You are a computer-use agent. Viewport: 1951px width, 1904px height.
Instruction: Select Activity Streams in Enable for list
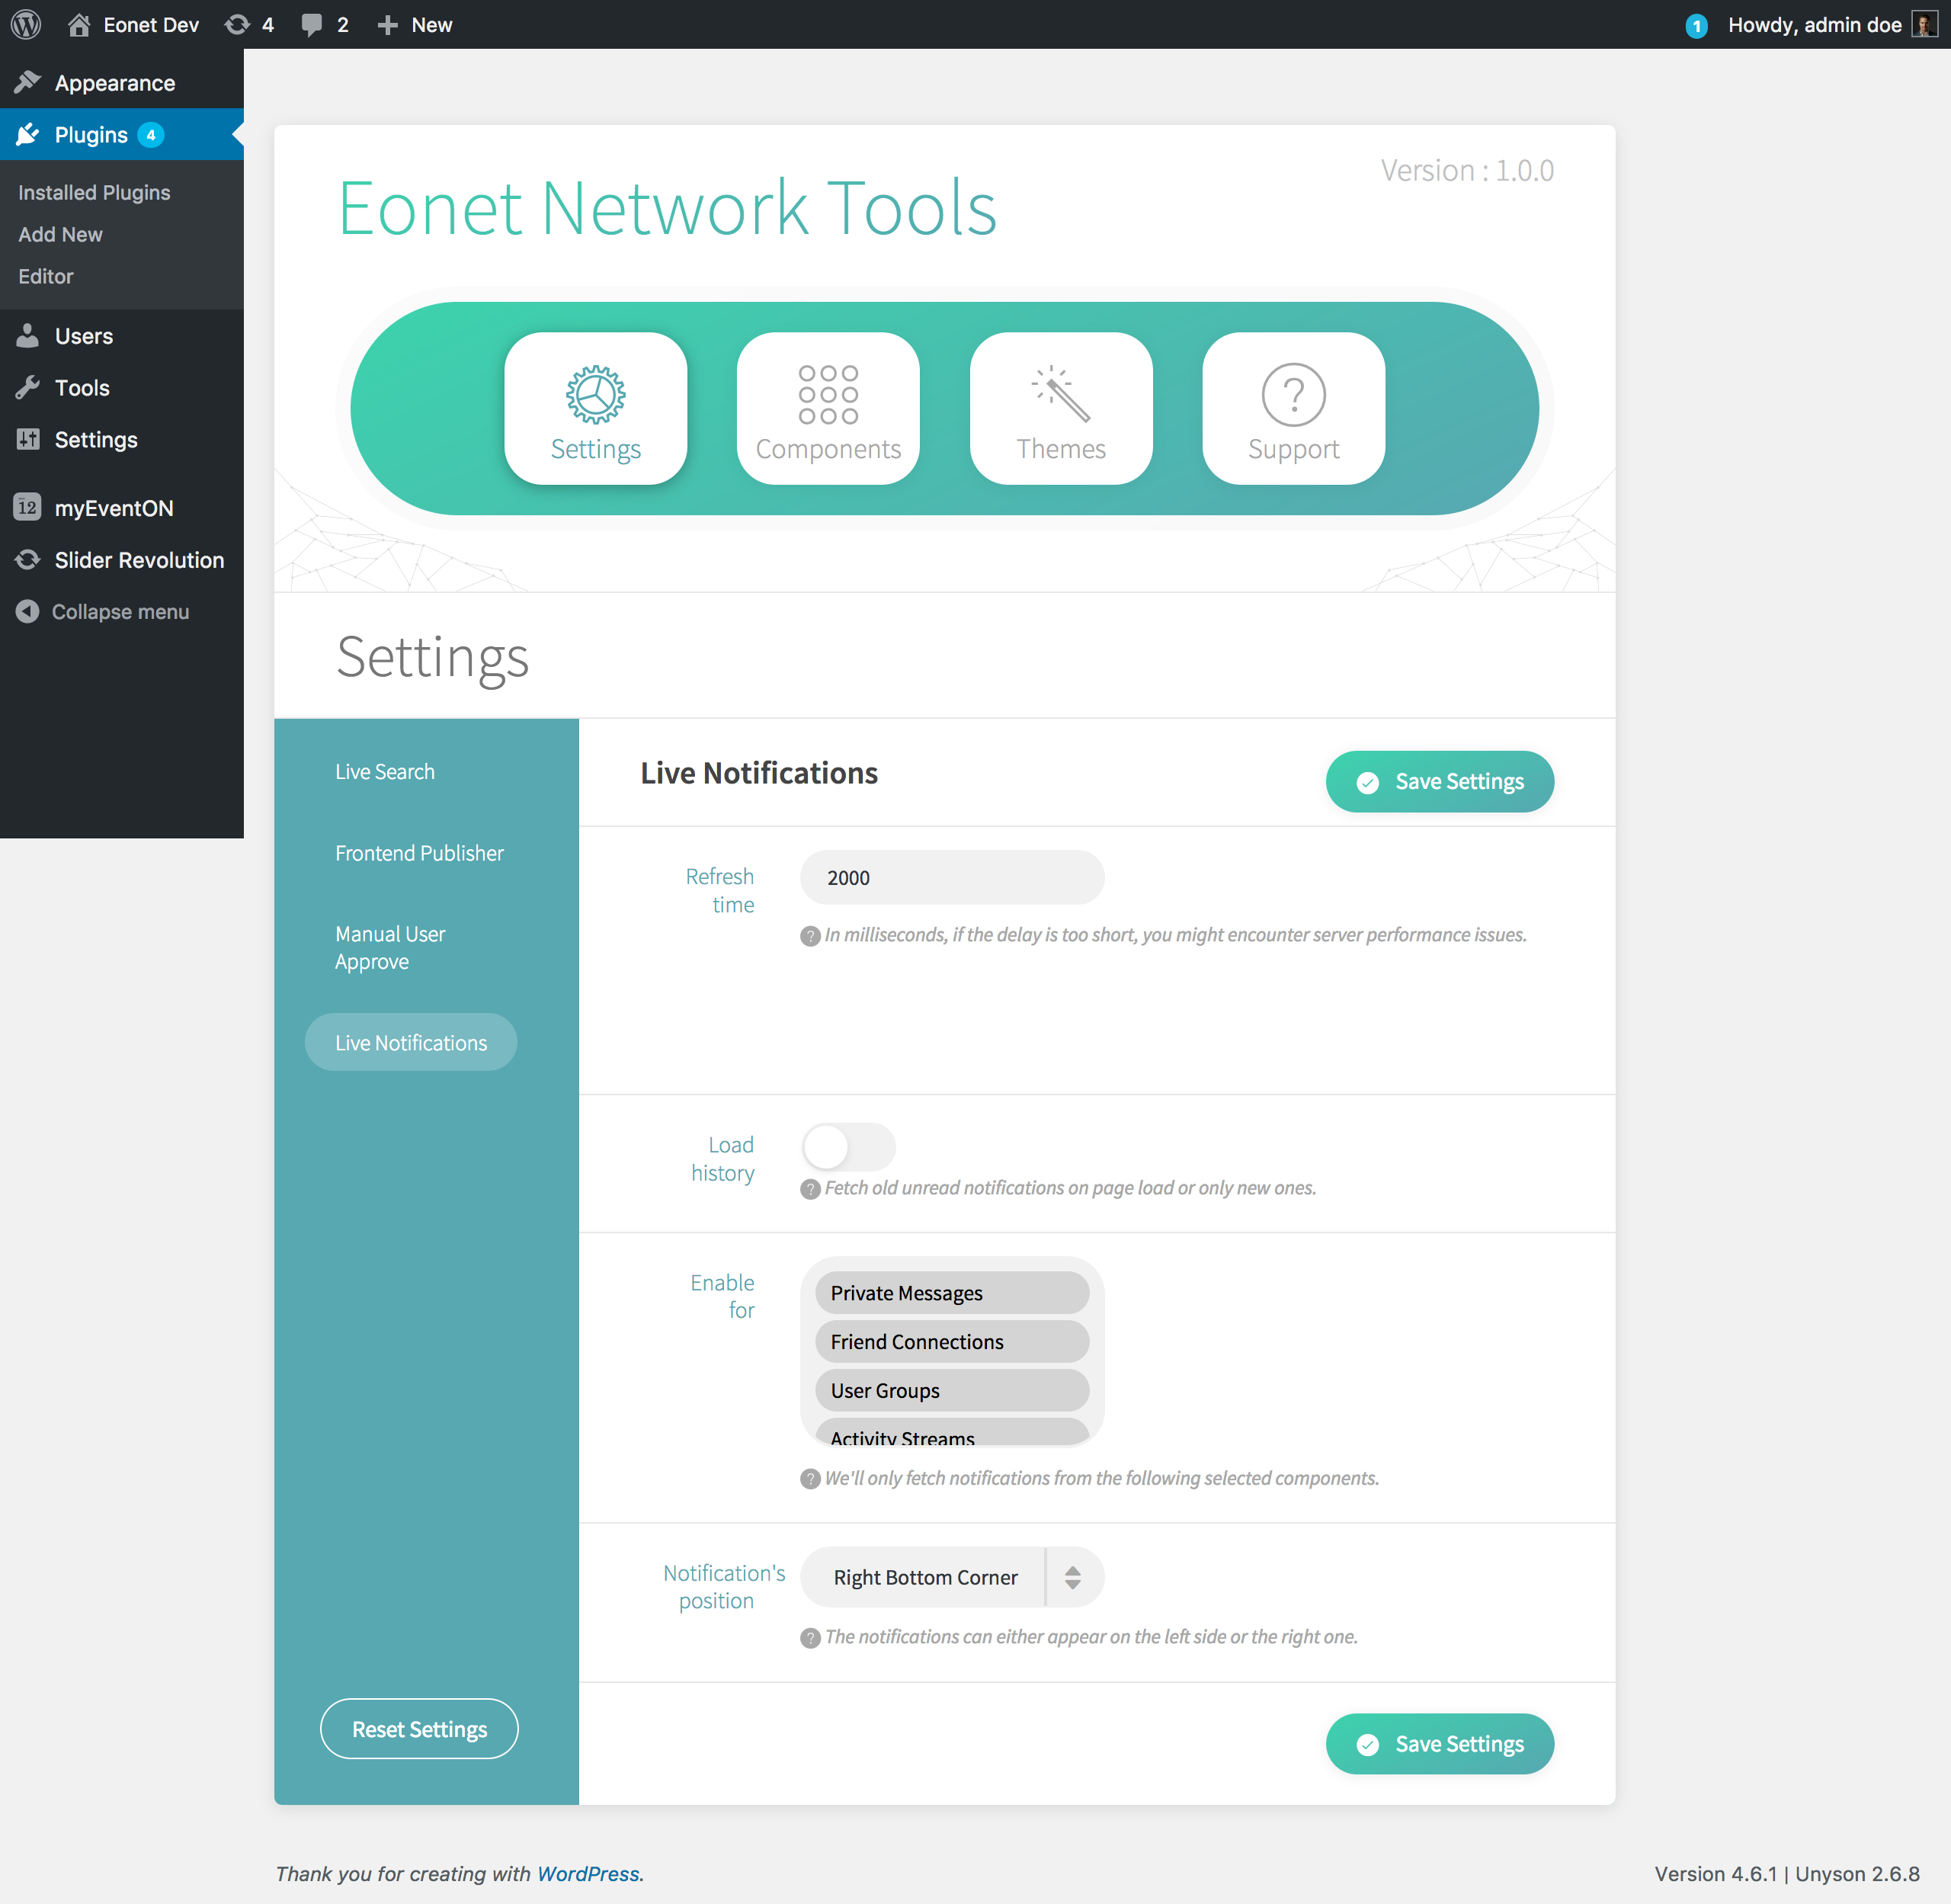click(x=952, y=1433)
